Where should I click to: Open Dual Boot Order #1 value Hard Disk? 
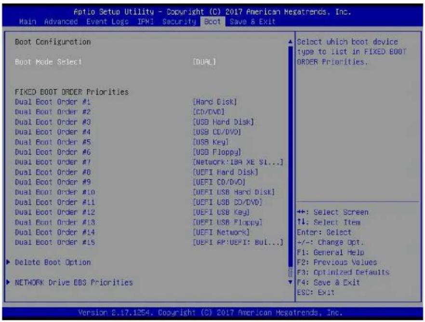coord(215,102)
